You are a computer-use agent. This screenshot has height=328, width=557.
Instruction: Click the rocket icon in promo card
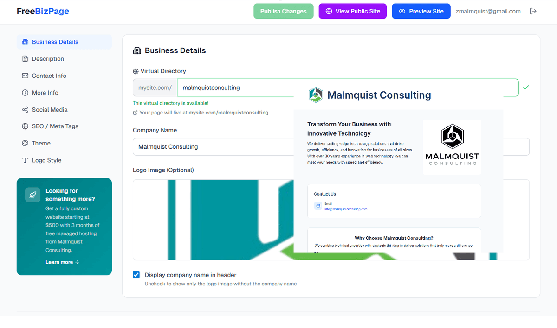tap(32, 195)
